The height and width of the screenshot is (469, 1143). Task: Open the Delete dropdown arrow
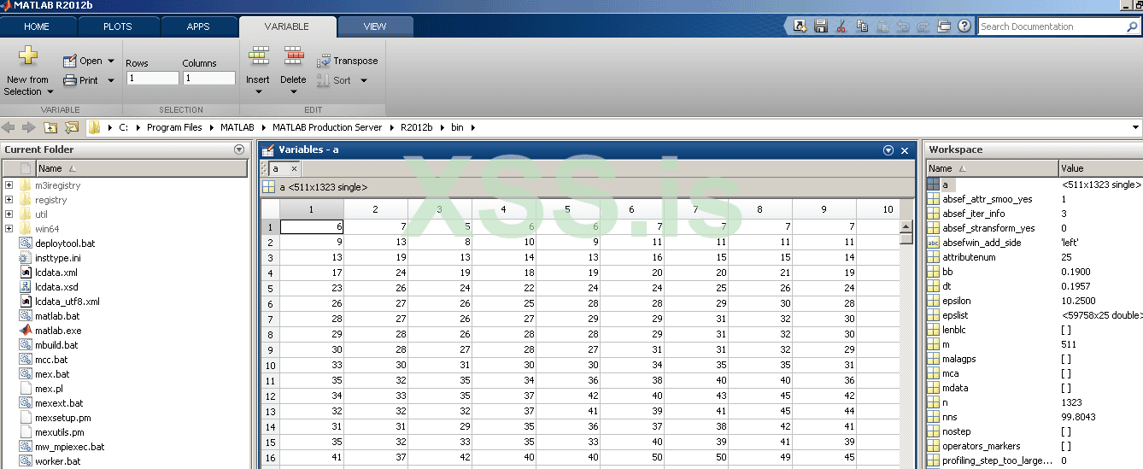coord(294,91)
